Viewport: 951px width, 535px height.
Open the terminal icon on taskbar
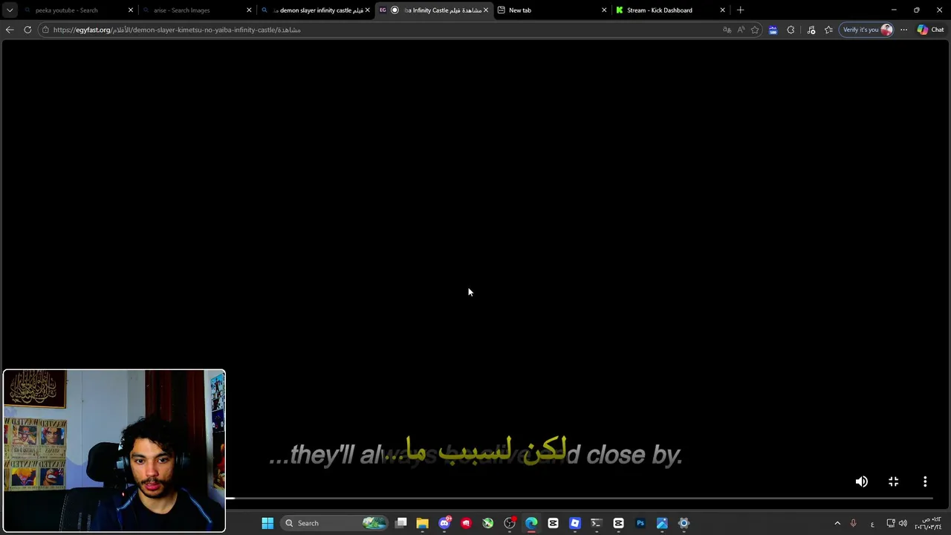click(596, 523)
